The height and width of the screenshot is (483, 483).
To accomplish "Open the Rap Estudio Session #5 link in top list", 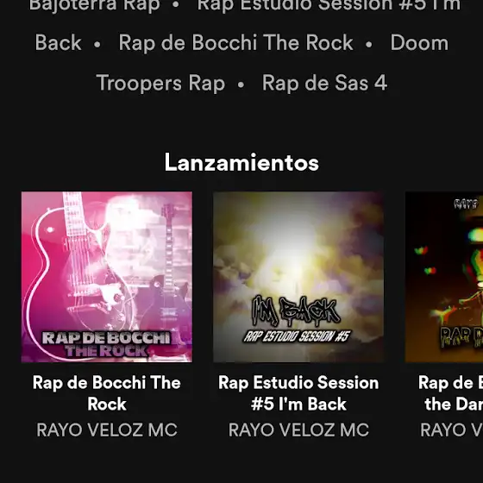I will point(329,5).
